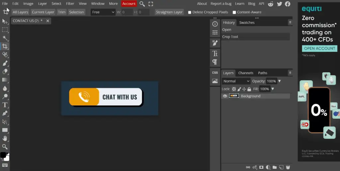The width and height of the screenshot is (340, 171).
Task: Toggle fullscreen mode icon
Action: [151, 4]
